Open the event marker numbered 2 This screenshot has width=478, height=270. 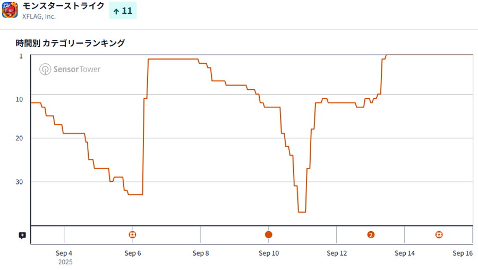coord(371,234)
